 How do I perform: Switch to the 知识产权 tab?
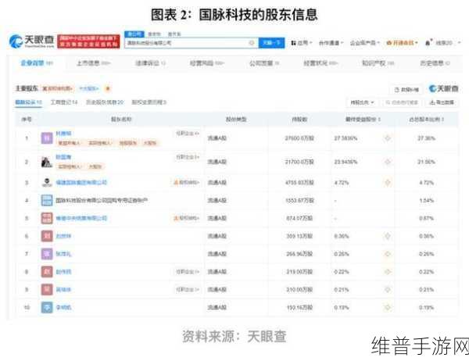point(378,63)
